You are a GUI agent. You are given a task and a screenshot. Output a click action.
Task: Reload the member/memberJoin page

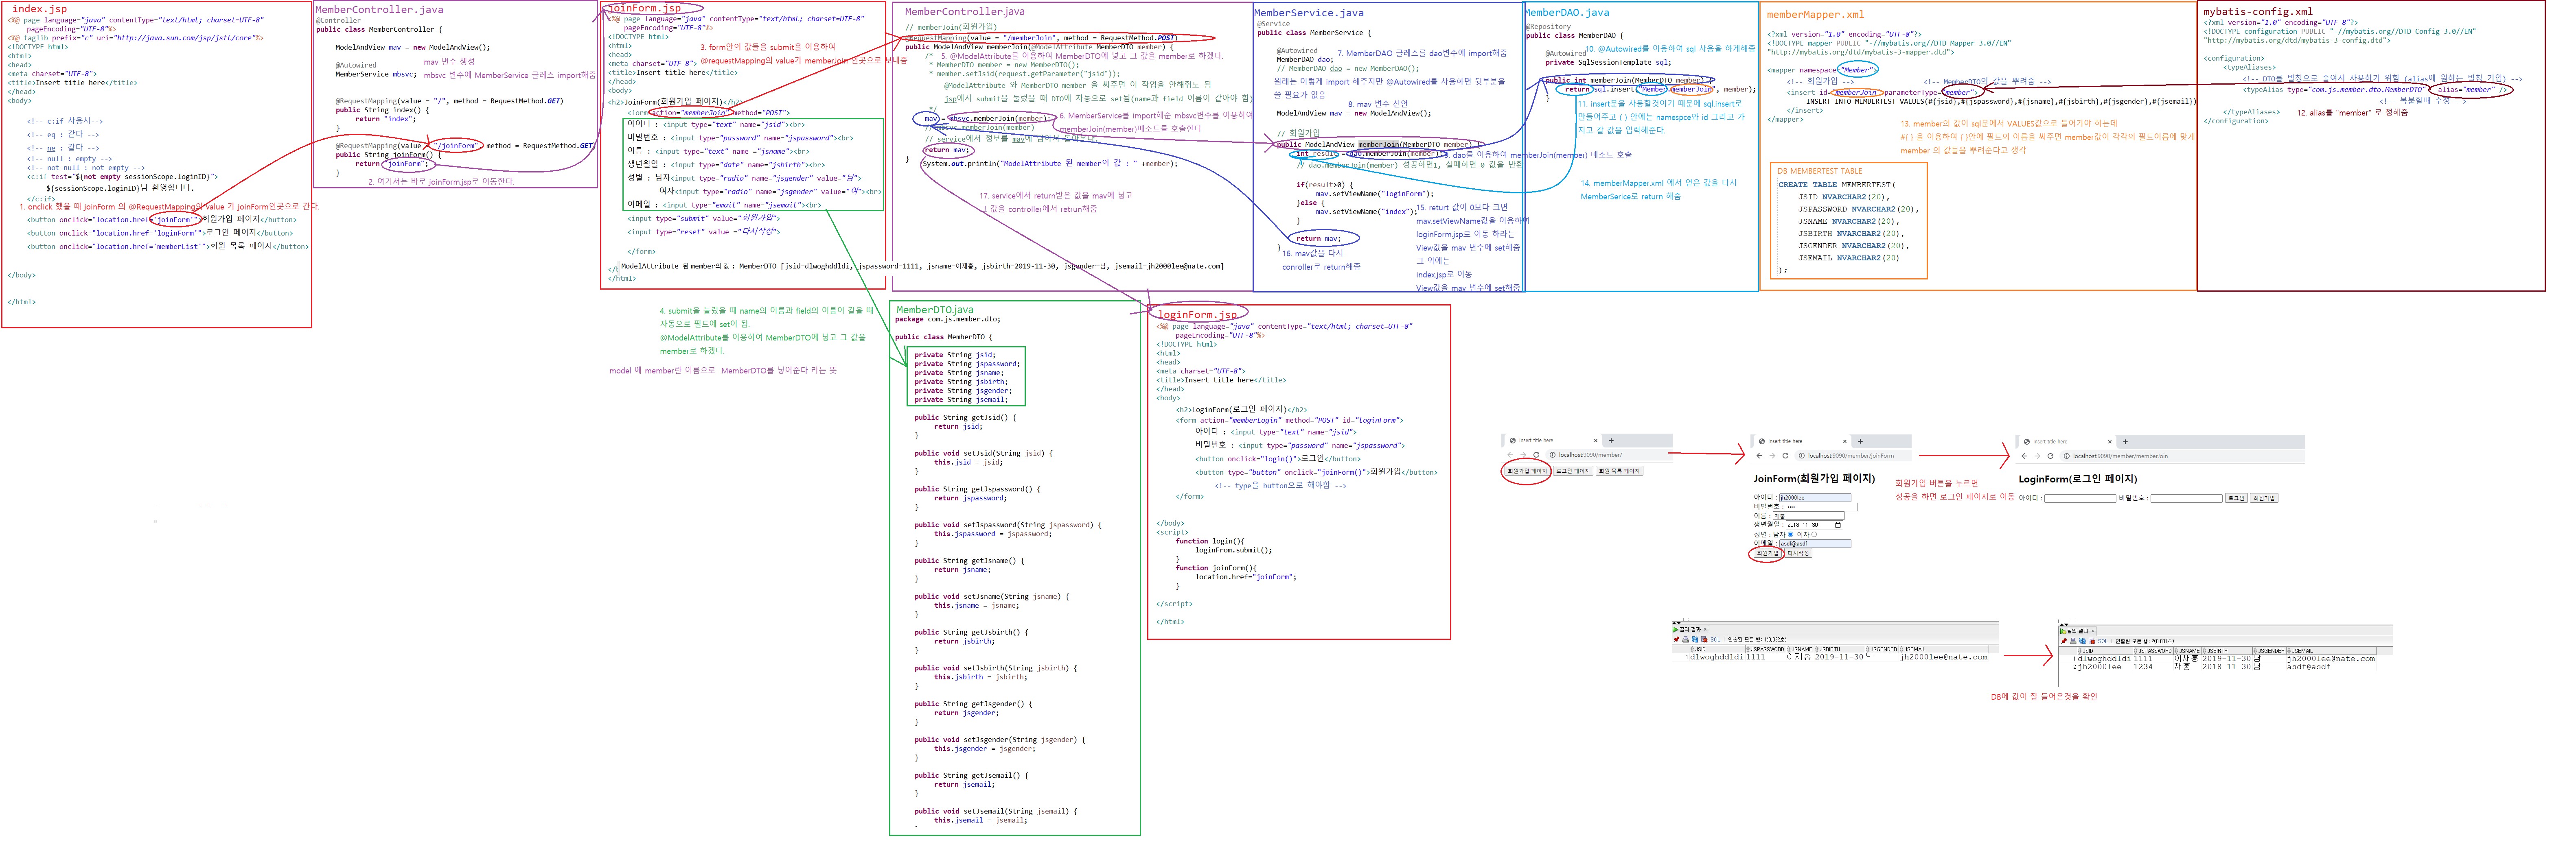point(2051,456)
